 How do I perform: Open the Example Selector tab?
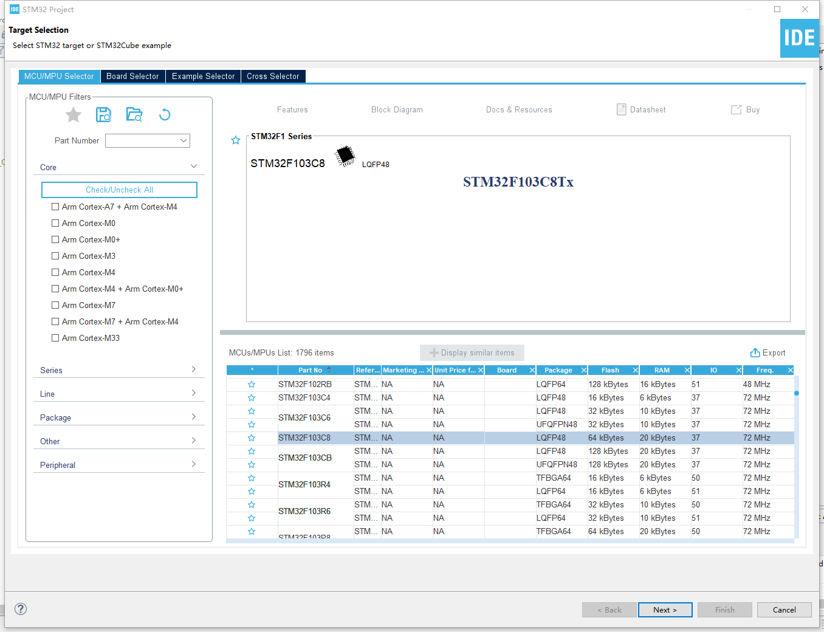click(203, 76)
